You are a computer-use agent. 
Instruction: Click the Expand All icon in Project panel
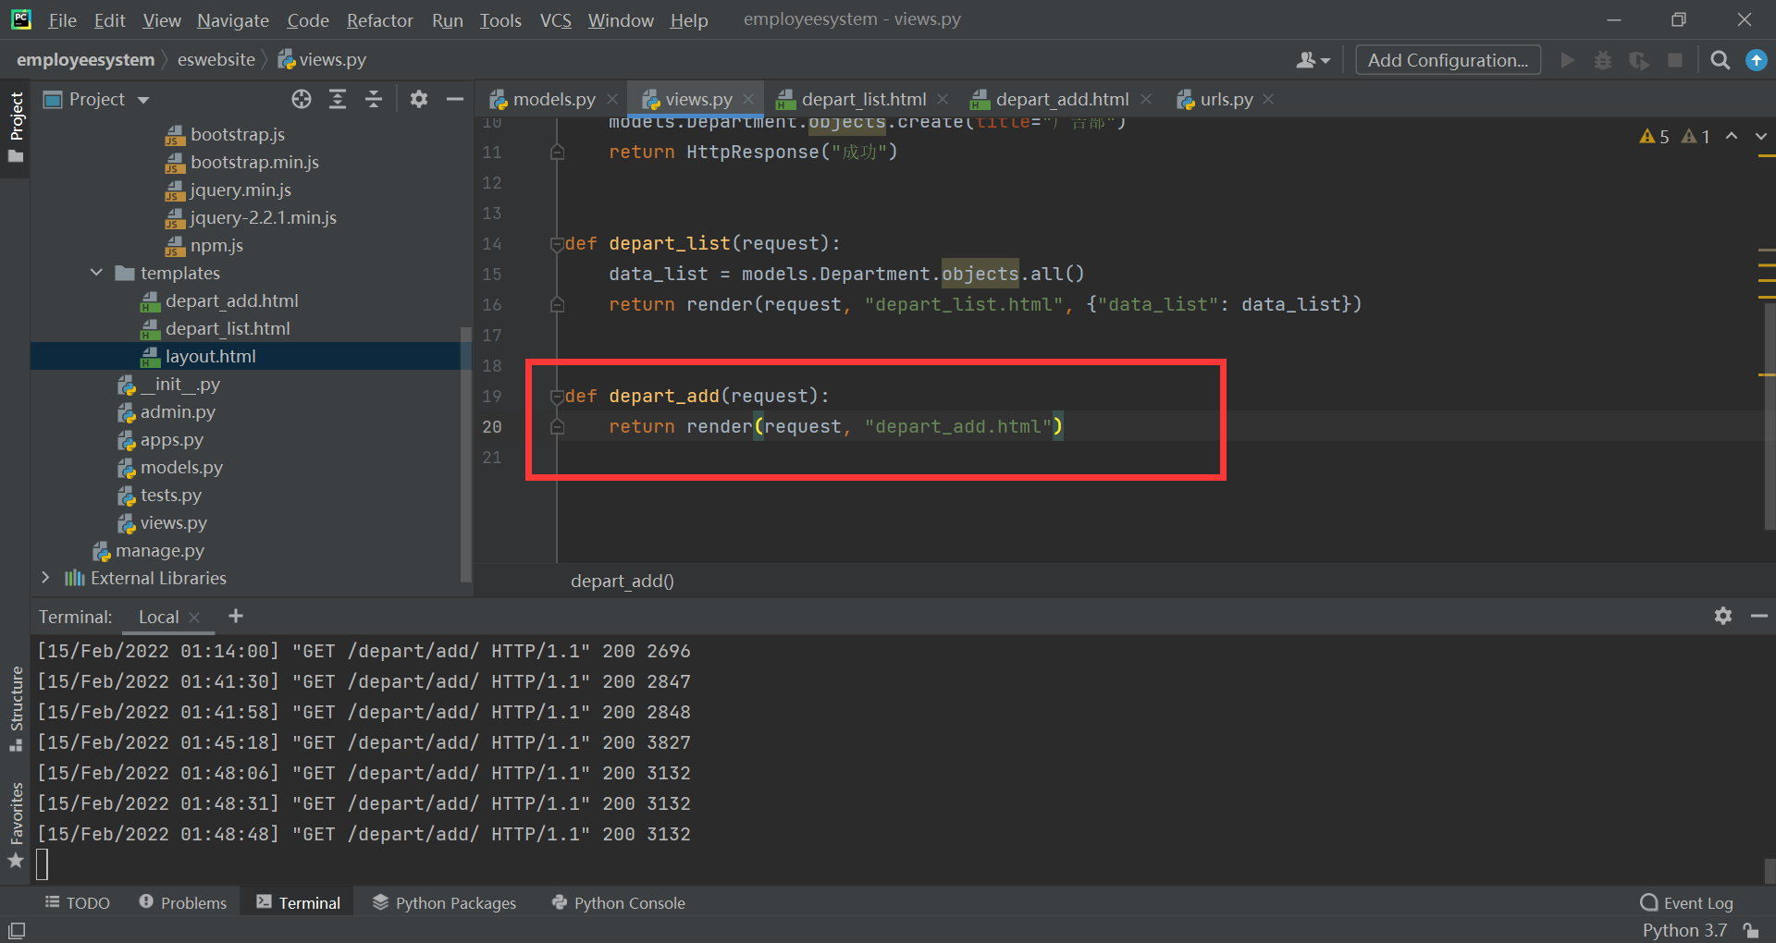coord(338,99)
